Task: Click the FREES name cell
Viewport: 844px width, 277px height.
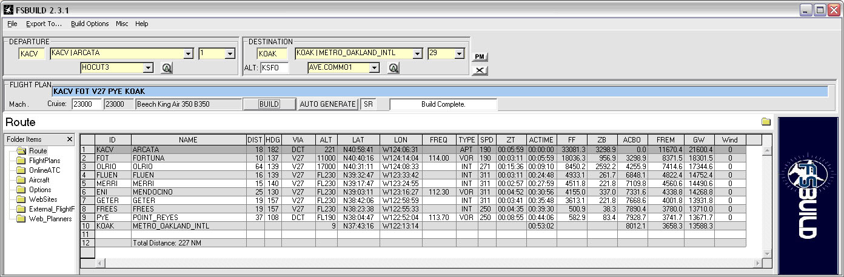Action: point(189,209)
